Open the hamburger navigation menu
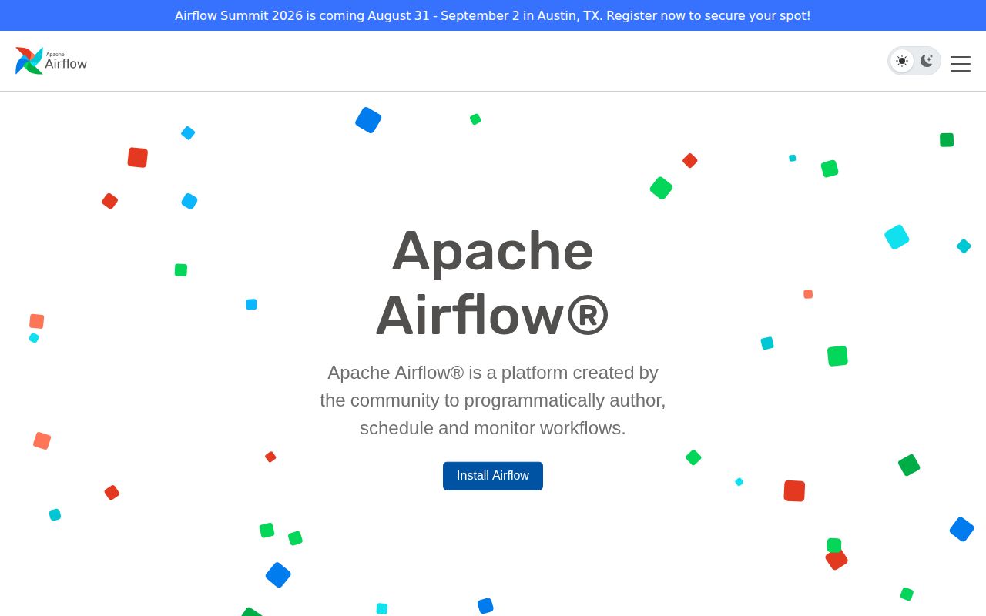Viewport: 986px width, 616px height. 961,64
